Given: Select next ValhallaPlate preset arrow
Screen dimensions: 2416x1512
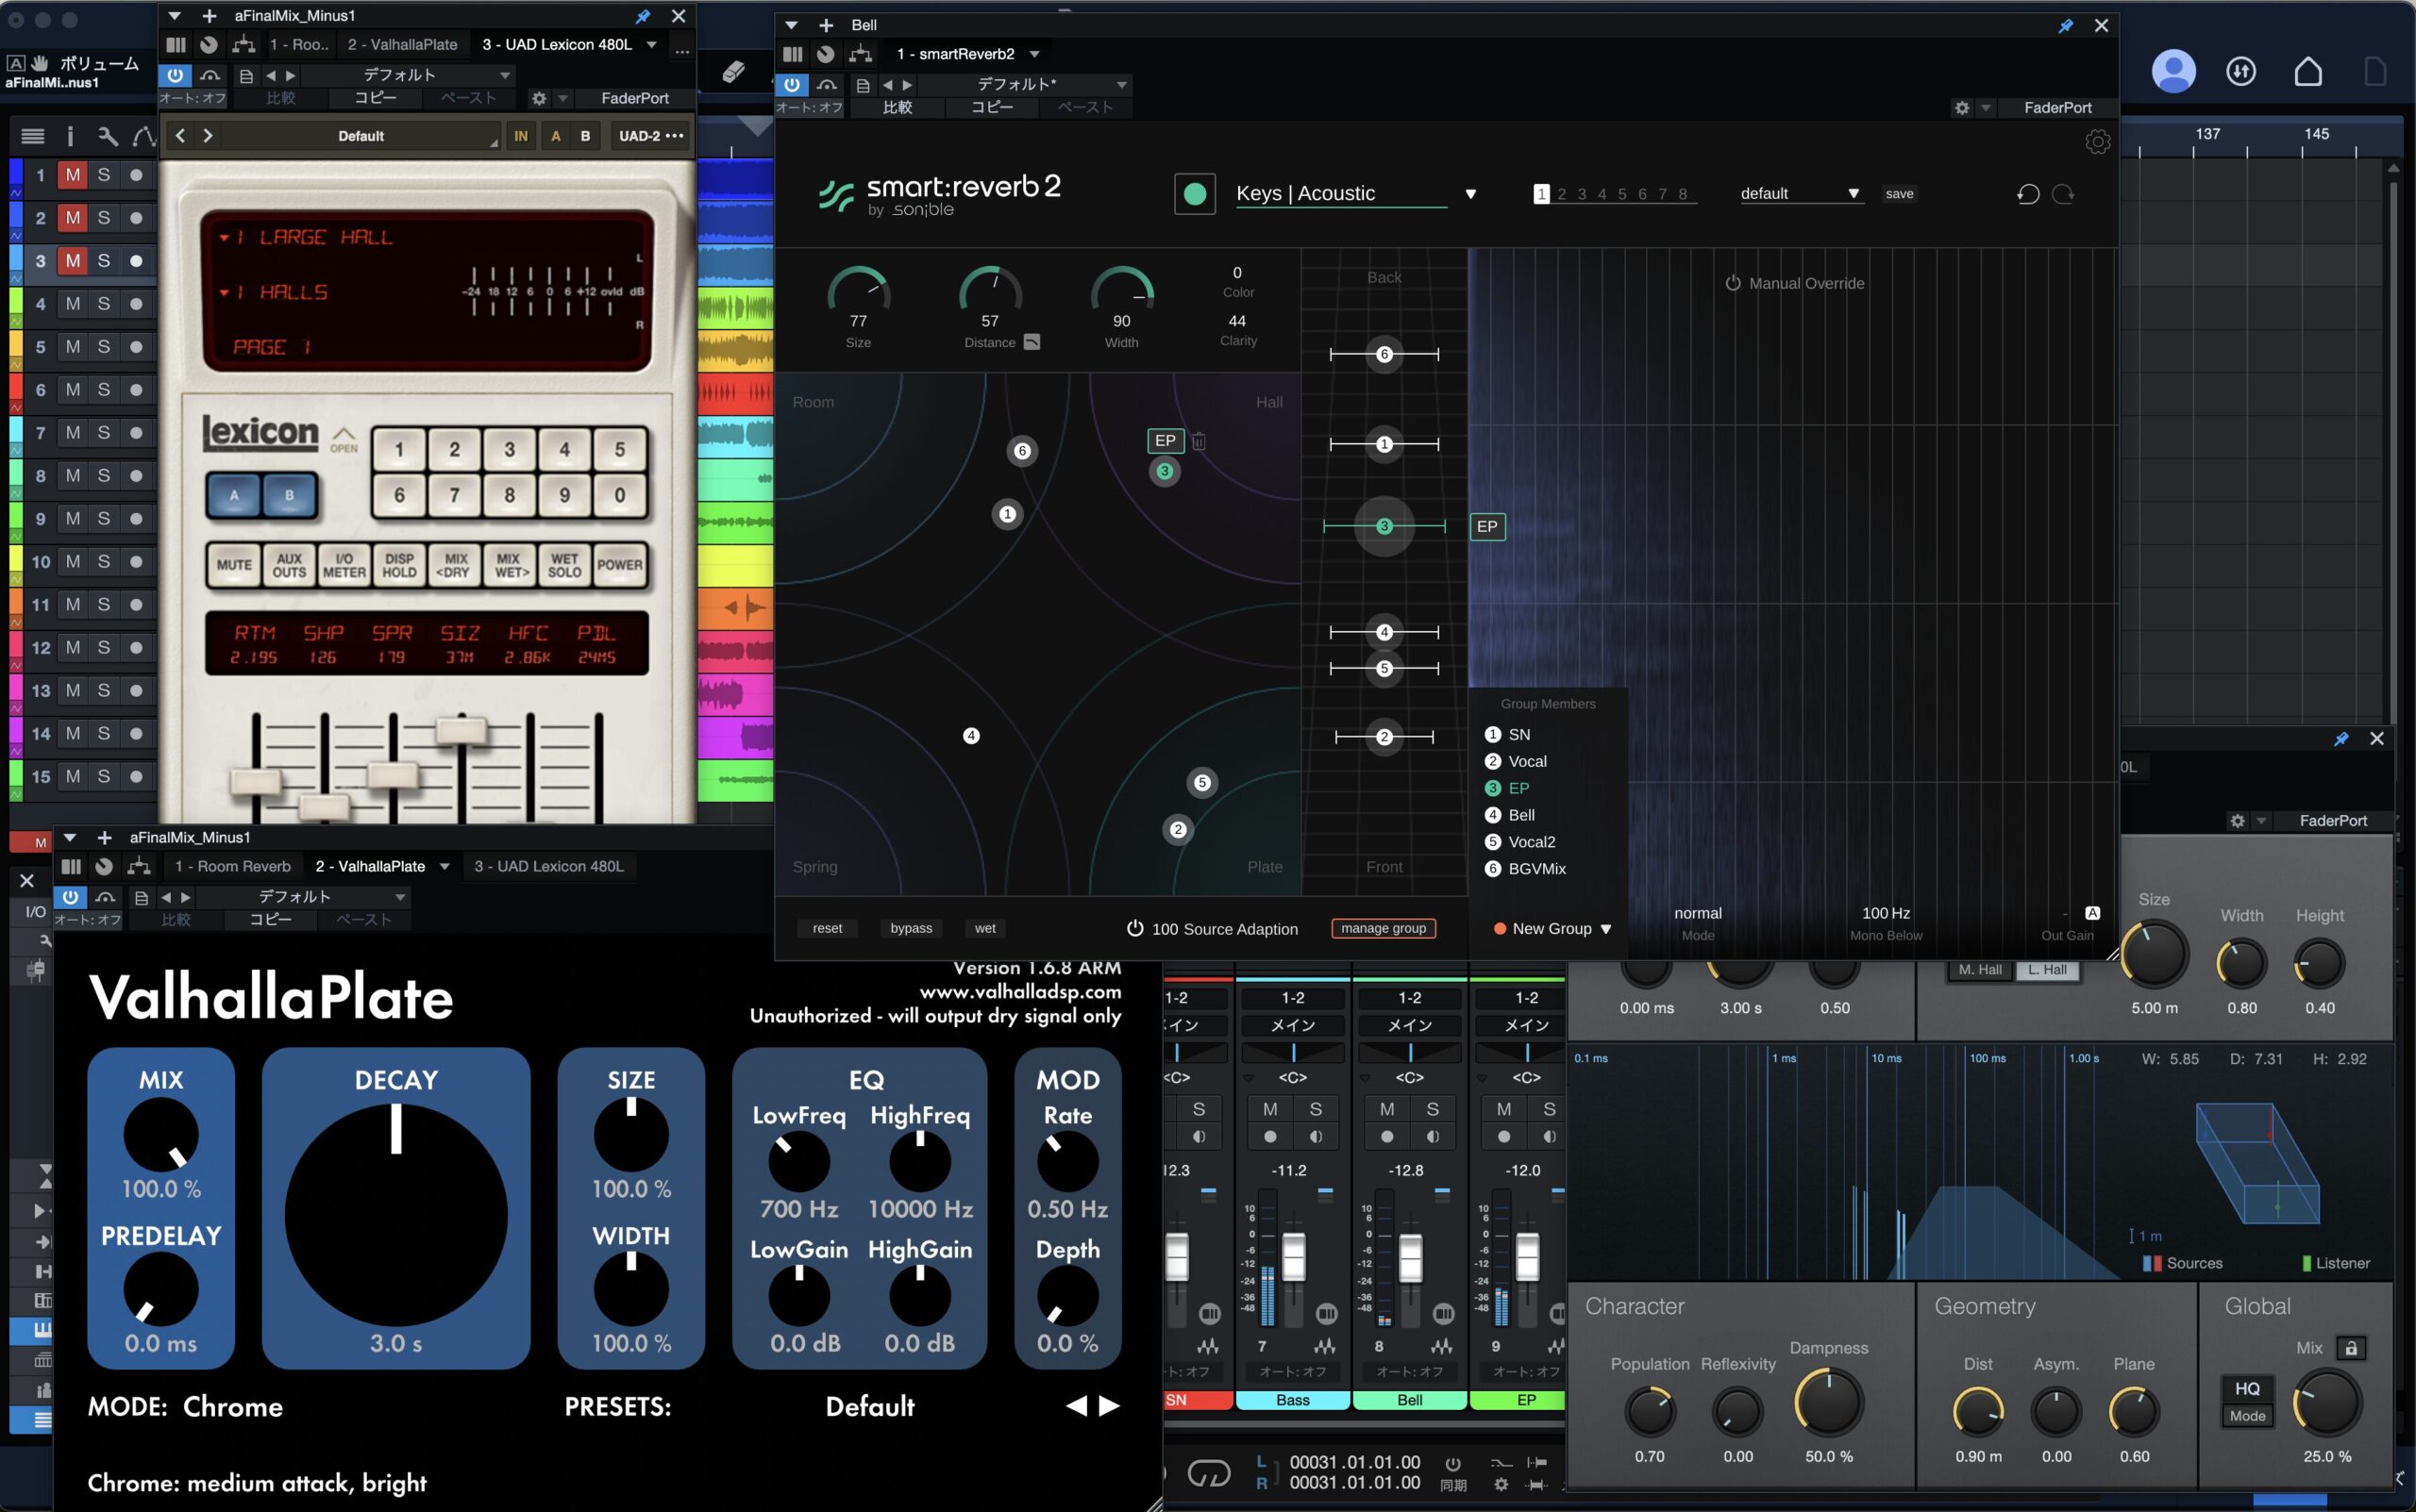Looking at the screenshot, I should point(1110,1406).
